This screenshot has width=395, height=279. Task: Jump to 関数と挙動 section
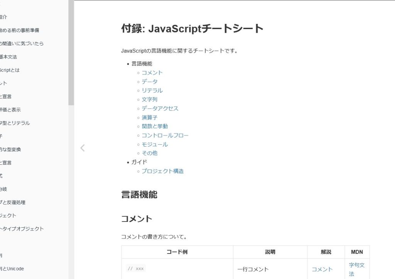coord(155,126)
